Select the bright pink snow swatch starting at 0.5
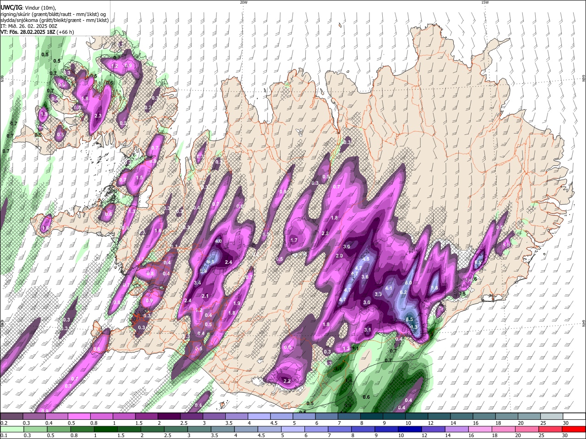The width and height of the screenshot is (586, 439). point(79,417)
